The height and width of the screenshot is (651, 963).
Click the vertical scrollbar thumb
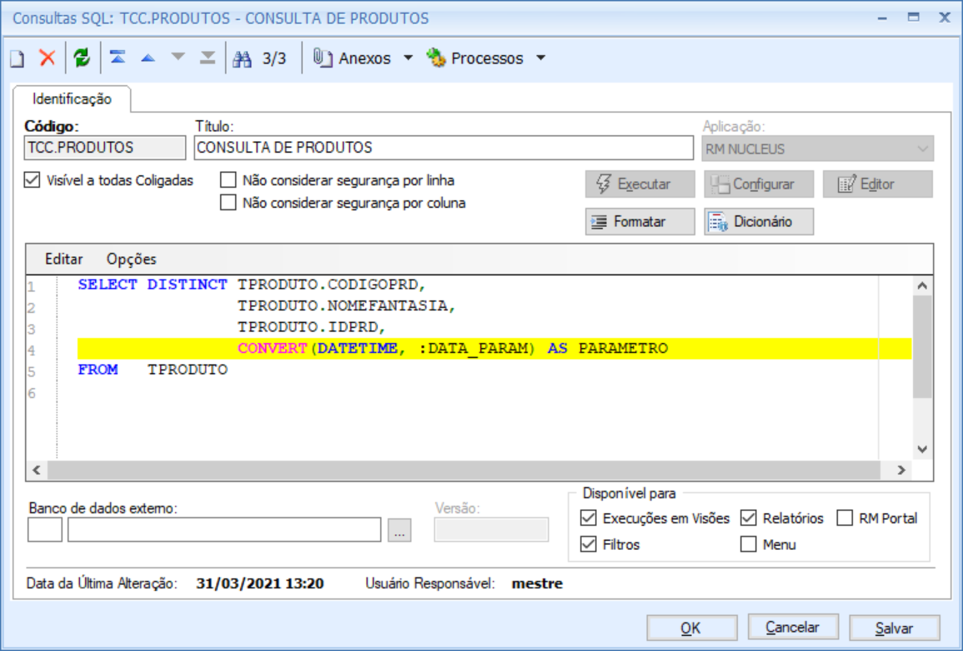(922, 346)
